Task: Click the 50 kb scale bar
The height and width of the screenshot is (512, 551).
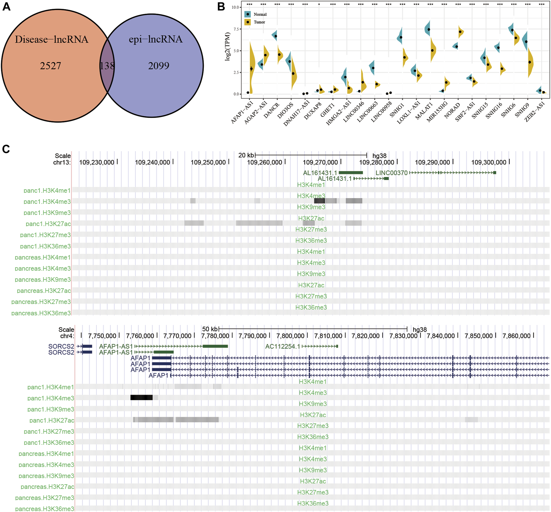Action: (x=313, y=329)
